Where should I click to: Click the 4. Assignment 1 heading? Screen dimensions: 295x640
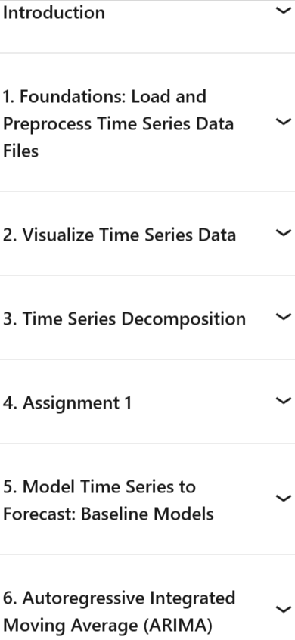(x=67, y=403)
